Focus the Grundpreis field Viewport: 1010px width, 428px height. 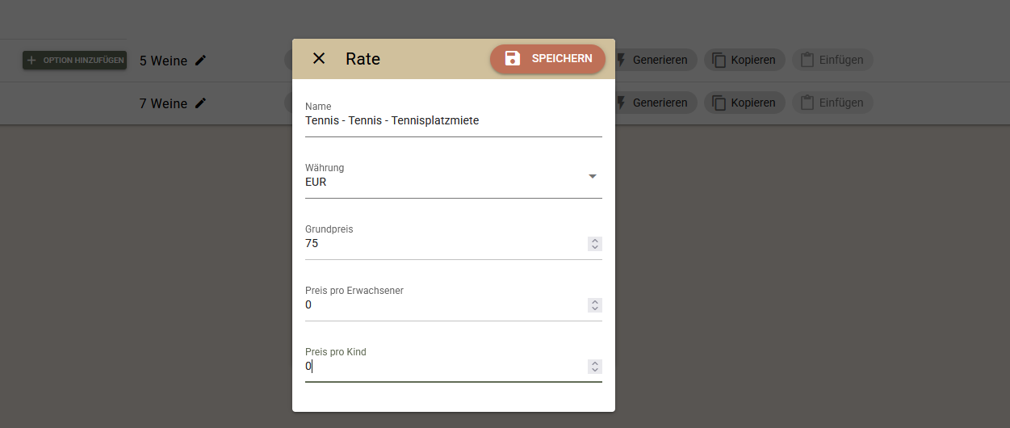point(445,243)
